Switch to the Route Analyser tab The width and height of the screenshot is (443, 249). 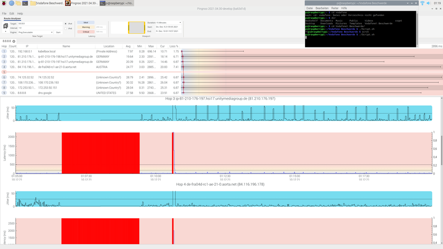click(x=13, y=18)
